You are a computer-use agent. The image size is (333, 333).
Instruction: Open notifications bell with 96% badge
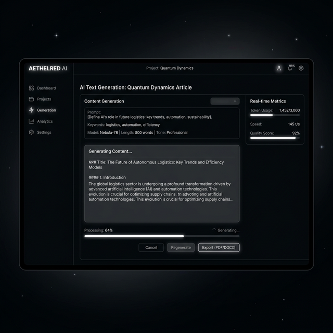(x=291, y=68)
